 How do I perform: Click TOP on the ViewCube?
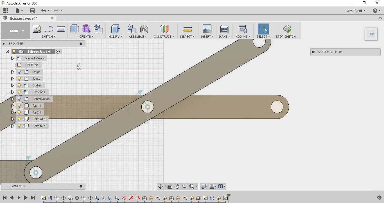(x=371, y=34)
